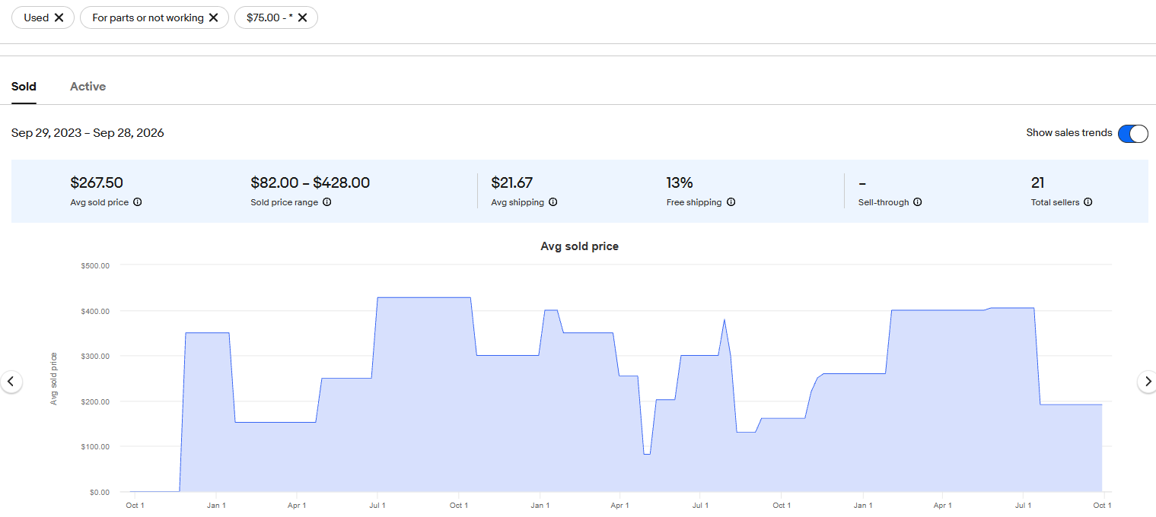Open info icon beside Sell-through
The height and width of the screenshot is (517, 1156).
pos(918,202)
